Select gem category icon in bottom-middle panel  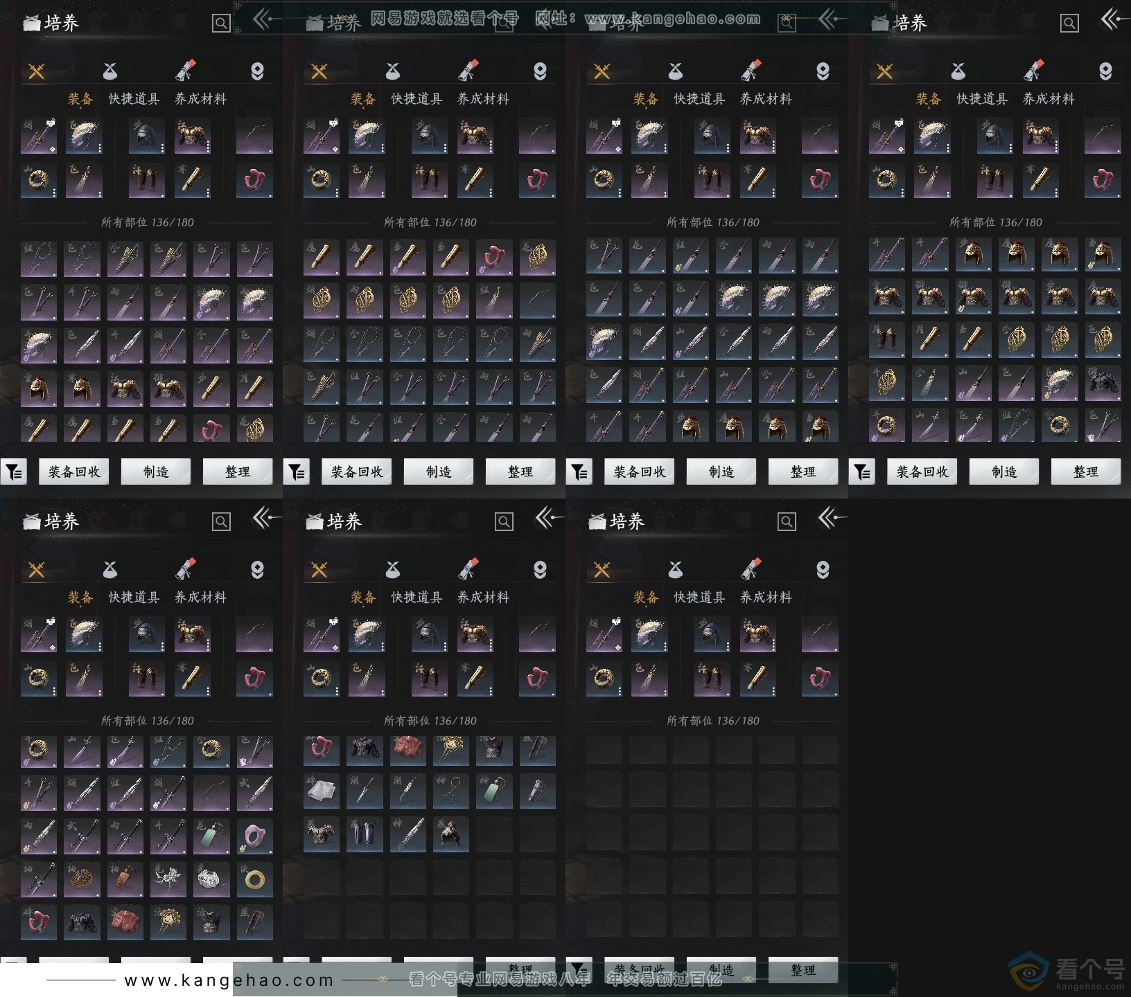click(540, 570)
